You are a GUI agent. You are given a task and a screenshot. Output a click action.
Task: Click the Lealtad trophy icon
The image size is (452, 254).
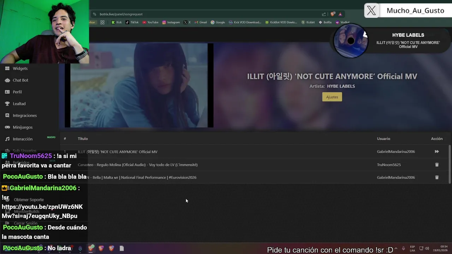click(x=7, y=104)
